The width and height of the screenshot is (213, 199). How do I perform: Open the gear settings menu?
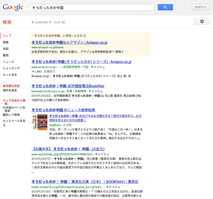[x=202, y=21]
